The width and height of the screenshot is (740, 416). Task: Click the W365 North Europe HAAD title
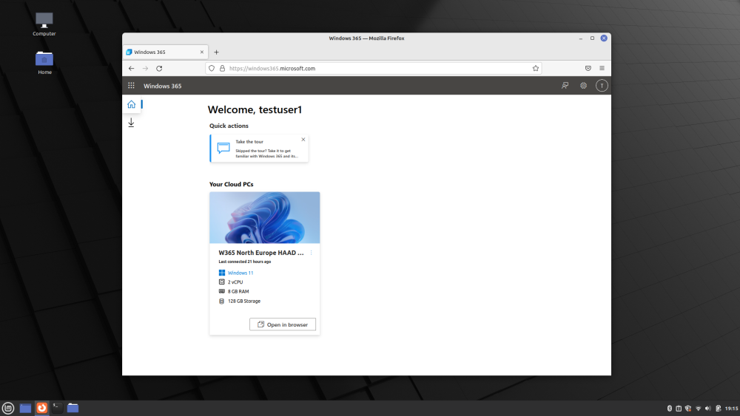point(261,253)
